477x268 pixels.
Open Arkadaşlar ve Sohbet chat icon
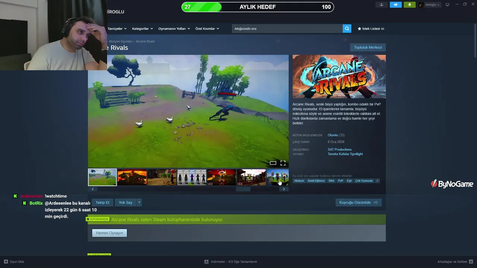point(471,262)
